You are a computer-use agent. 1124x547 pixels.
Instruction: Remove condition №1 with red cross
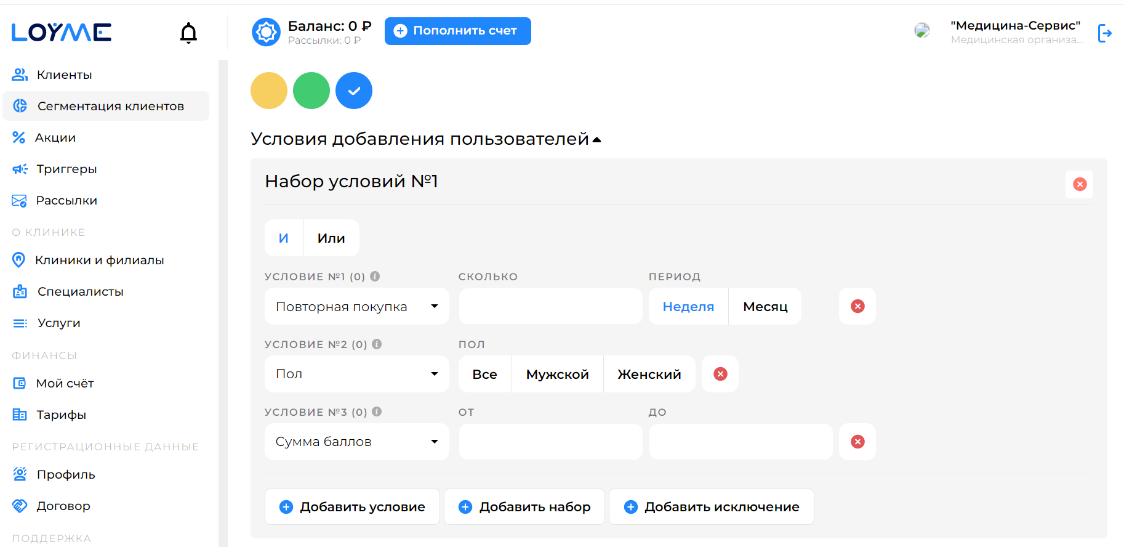click(857, 306)
